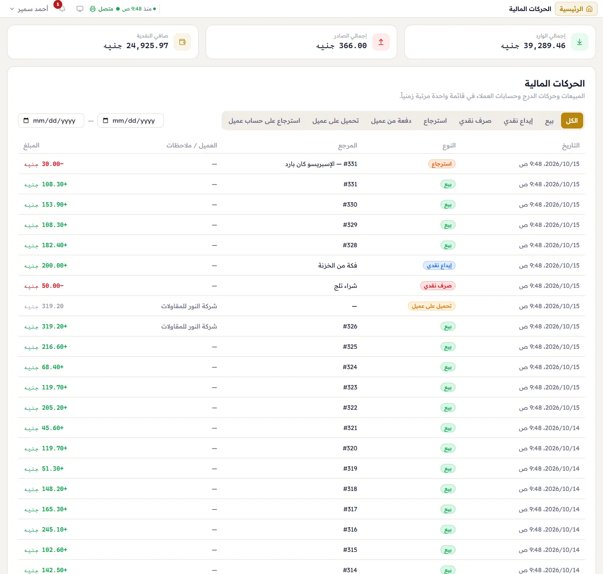The height and width of the screenshot is (574, 603).
Task: Click reference #330 in the table
Action: (x=350, y=204)
